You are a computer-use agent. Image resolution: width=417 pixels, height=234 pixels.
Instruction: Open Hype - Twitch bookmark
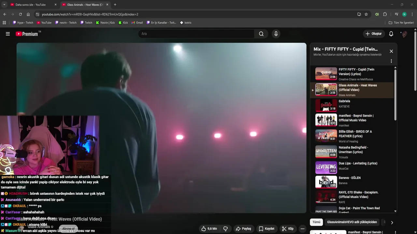23,23
